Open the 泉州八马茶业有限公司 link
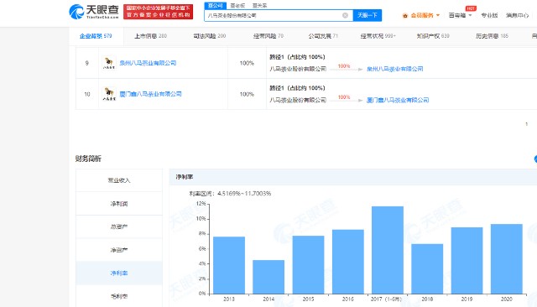Viewport: 537px width, 307px height. point(148,63)
